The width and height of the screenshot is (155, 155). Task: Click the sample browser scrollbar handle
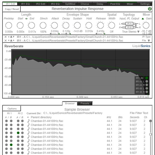(150, 121)
